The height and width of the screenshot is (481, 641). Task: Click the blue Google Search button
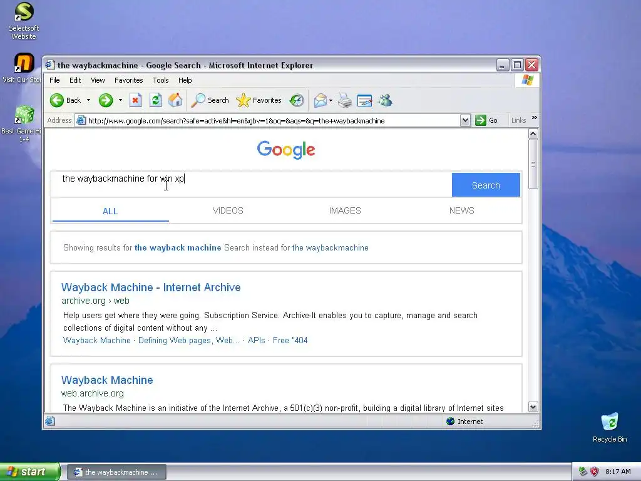486,185
